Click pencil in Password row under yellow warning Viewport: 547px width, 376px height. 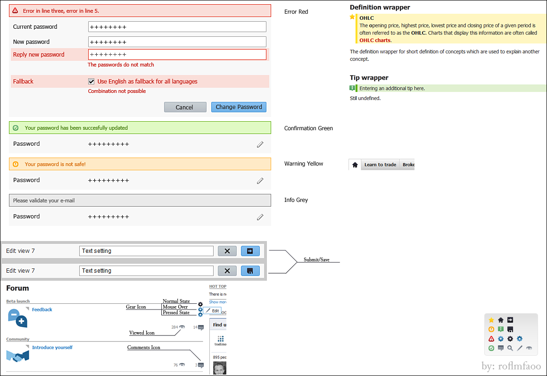[x=260, y=181]
